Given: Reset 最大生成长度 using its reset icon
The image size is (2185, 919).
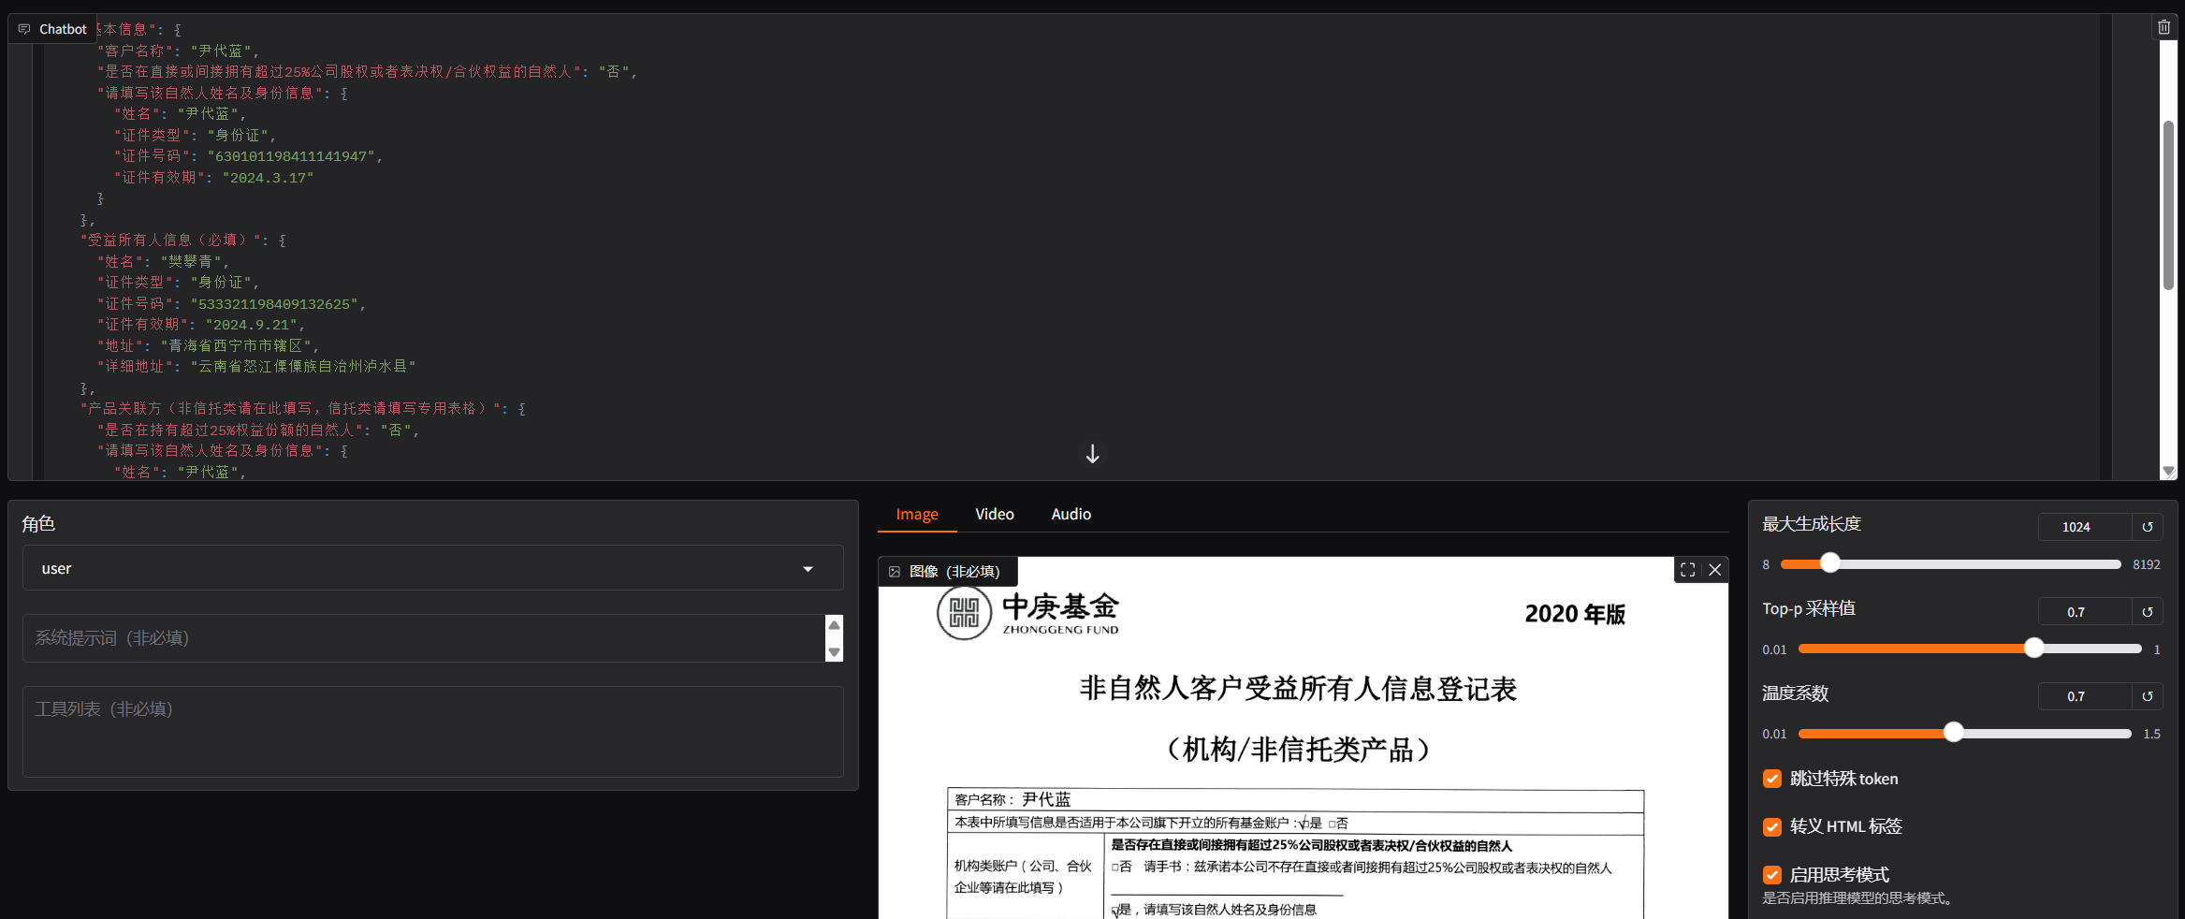Looking at the screenshot, I should click(x=2148, y=526).
